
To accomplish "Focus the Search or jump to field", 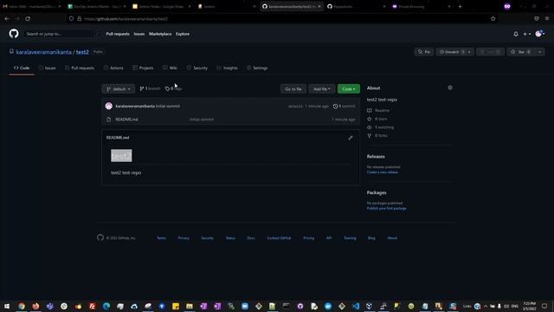I will pyautogui.click(x=61, y=34).
